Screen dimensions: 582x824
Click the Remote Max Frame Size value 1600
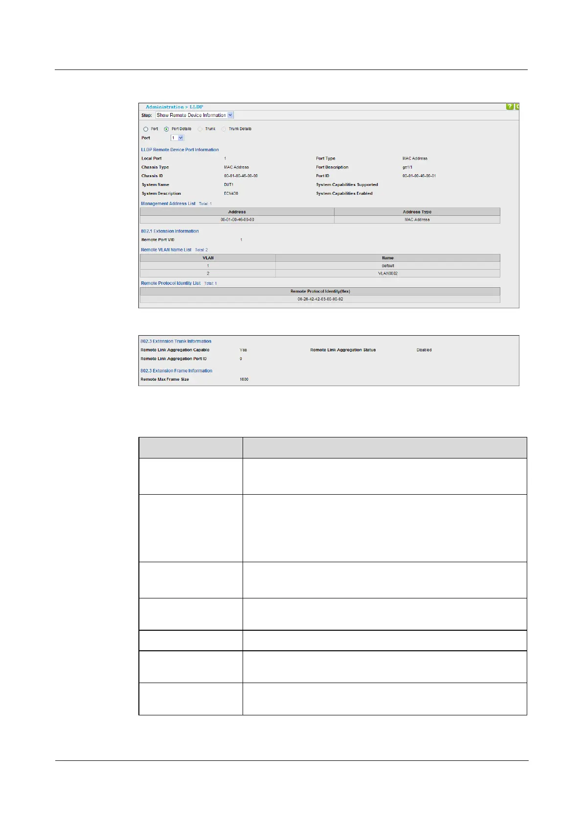(244, 380)
